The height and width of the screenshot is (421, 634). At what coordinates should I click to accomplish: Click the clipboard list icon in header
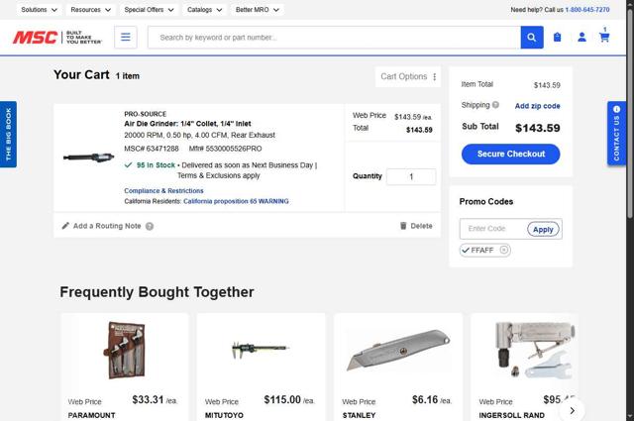pyautogui.click(x=557, y=38)
